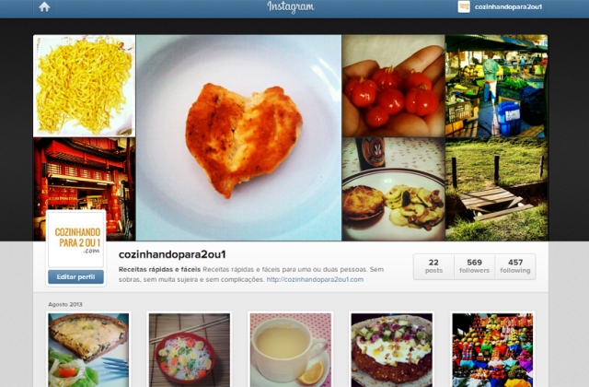Open cozinhandopara2ou1 username menu in header
This screenshot has width=589, height=387.
point(508,6)
